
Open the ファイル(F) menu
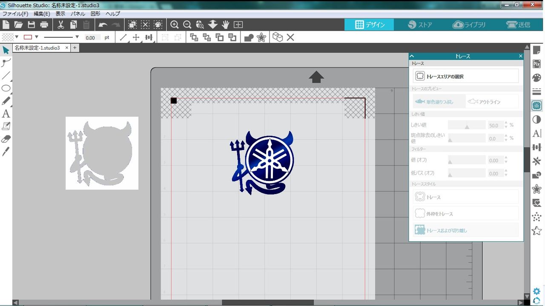tap(15, 14)
